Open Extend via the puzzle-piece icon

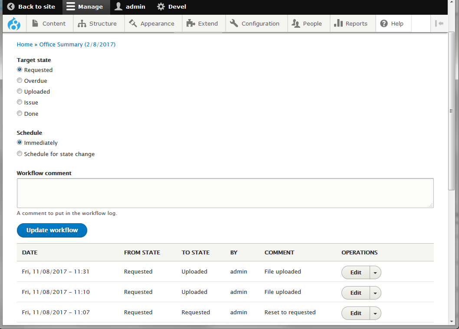pyautogui.click(x=191, y=23)
